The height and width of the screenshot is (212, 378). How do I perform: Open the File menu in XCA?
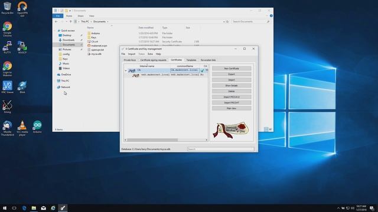coord(123,54)
